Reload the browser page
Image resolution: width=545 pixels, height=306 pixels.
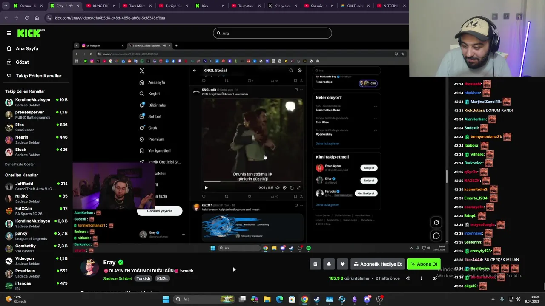point(26,18)
